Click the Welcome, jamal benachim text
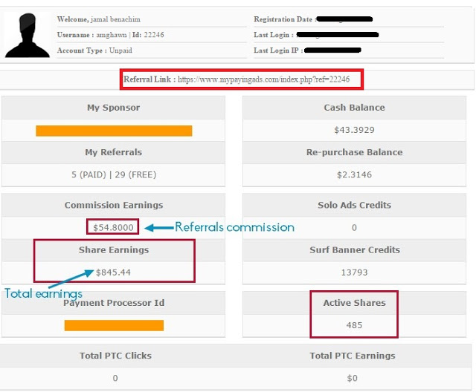Screen dimensions: 476x392 point(99,19)
